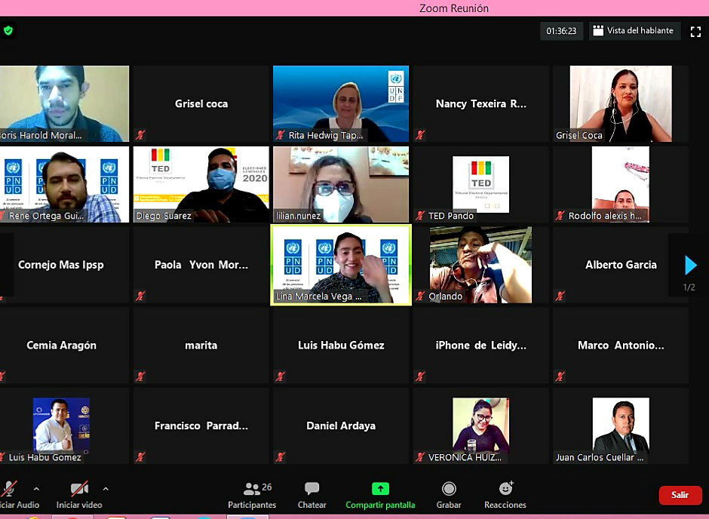Switch to Vista del hablante
The width and height of the screenshot is (709, 519).
634,31
